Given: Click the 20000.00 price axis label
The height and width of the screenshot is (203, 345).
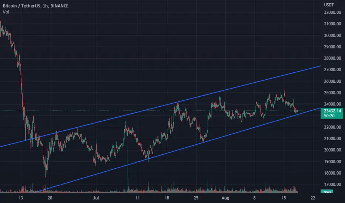Looking at the screenshot, I should point(332,150).
